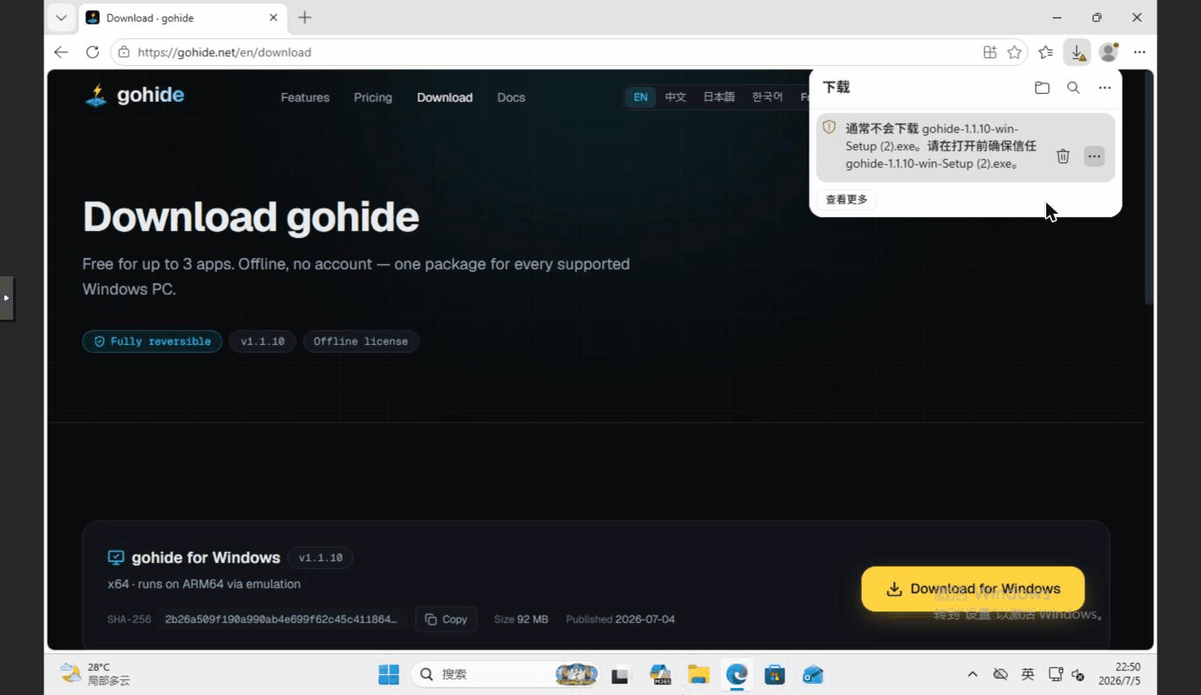Click the 英 input method indicator
Image resolution: width=1201 pixels, height=695 pixels.
point(1028,674)
